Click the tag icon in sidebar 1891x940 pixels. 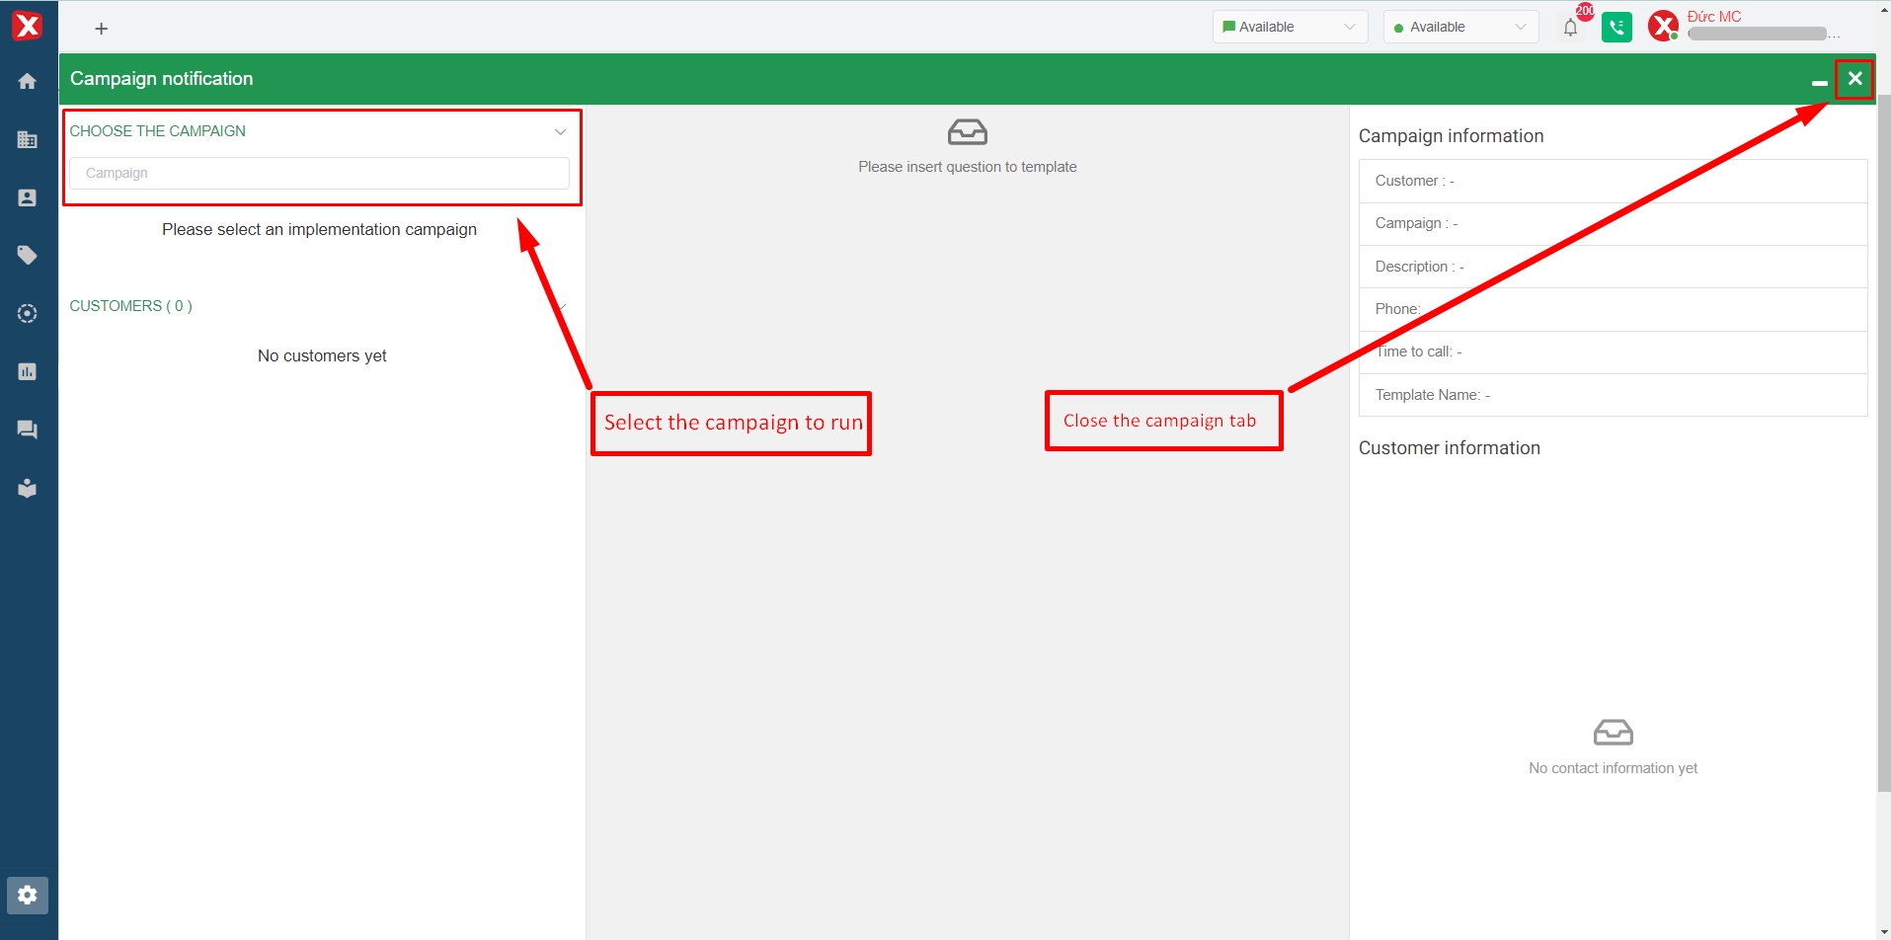coord(28,256)
